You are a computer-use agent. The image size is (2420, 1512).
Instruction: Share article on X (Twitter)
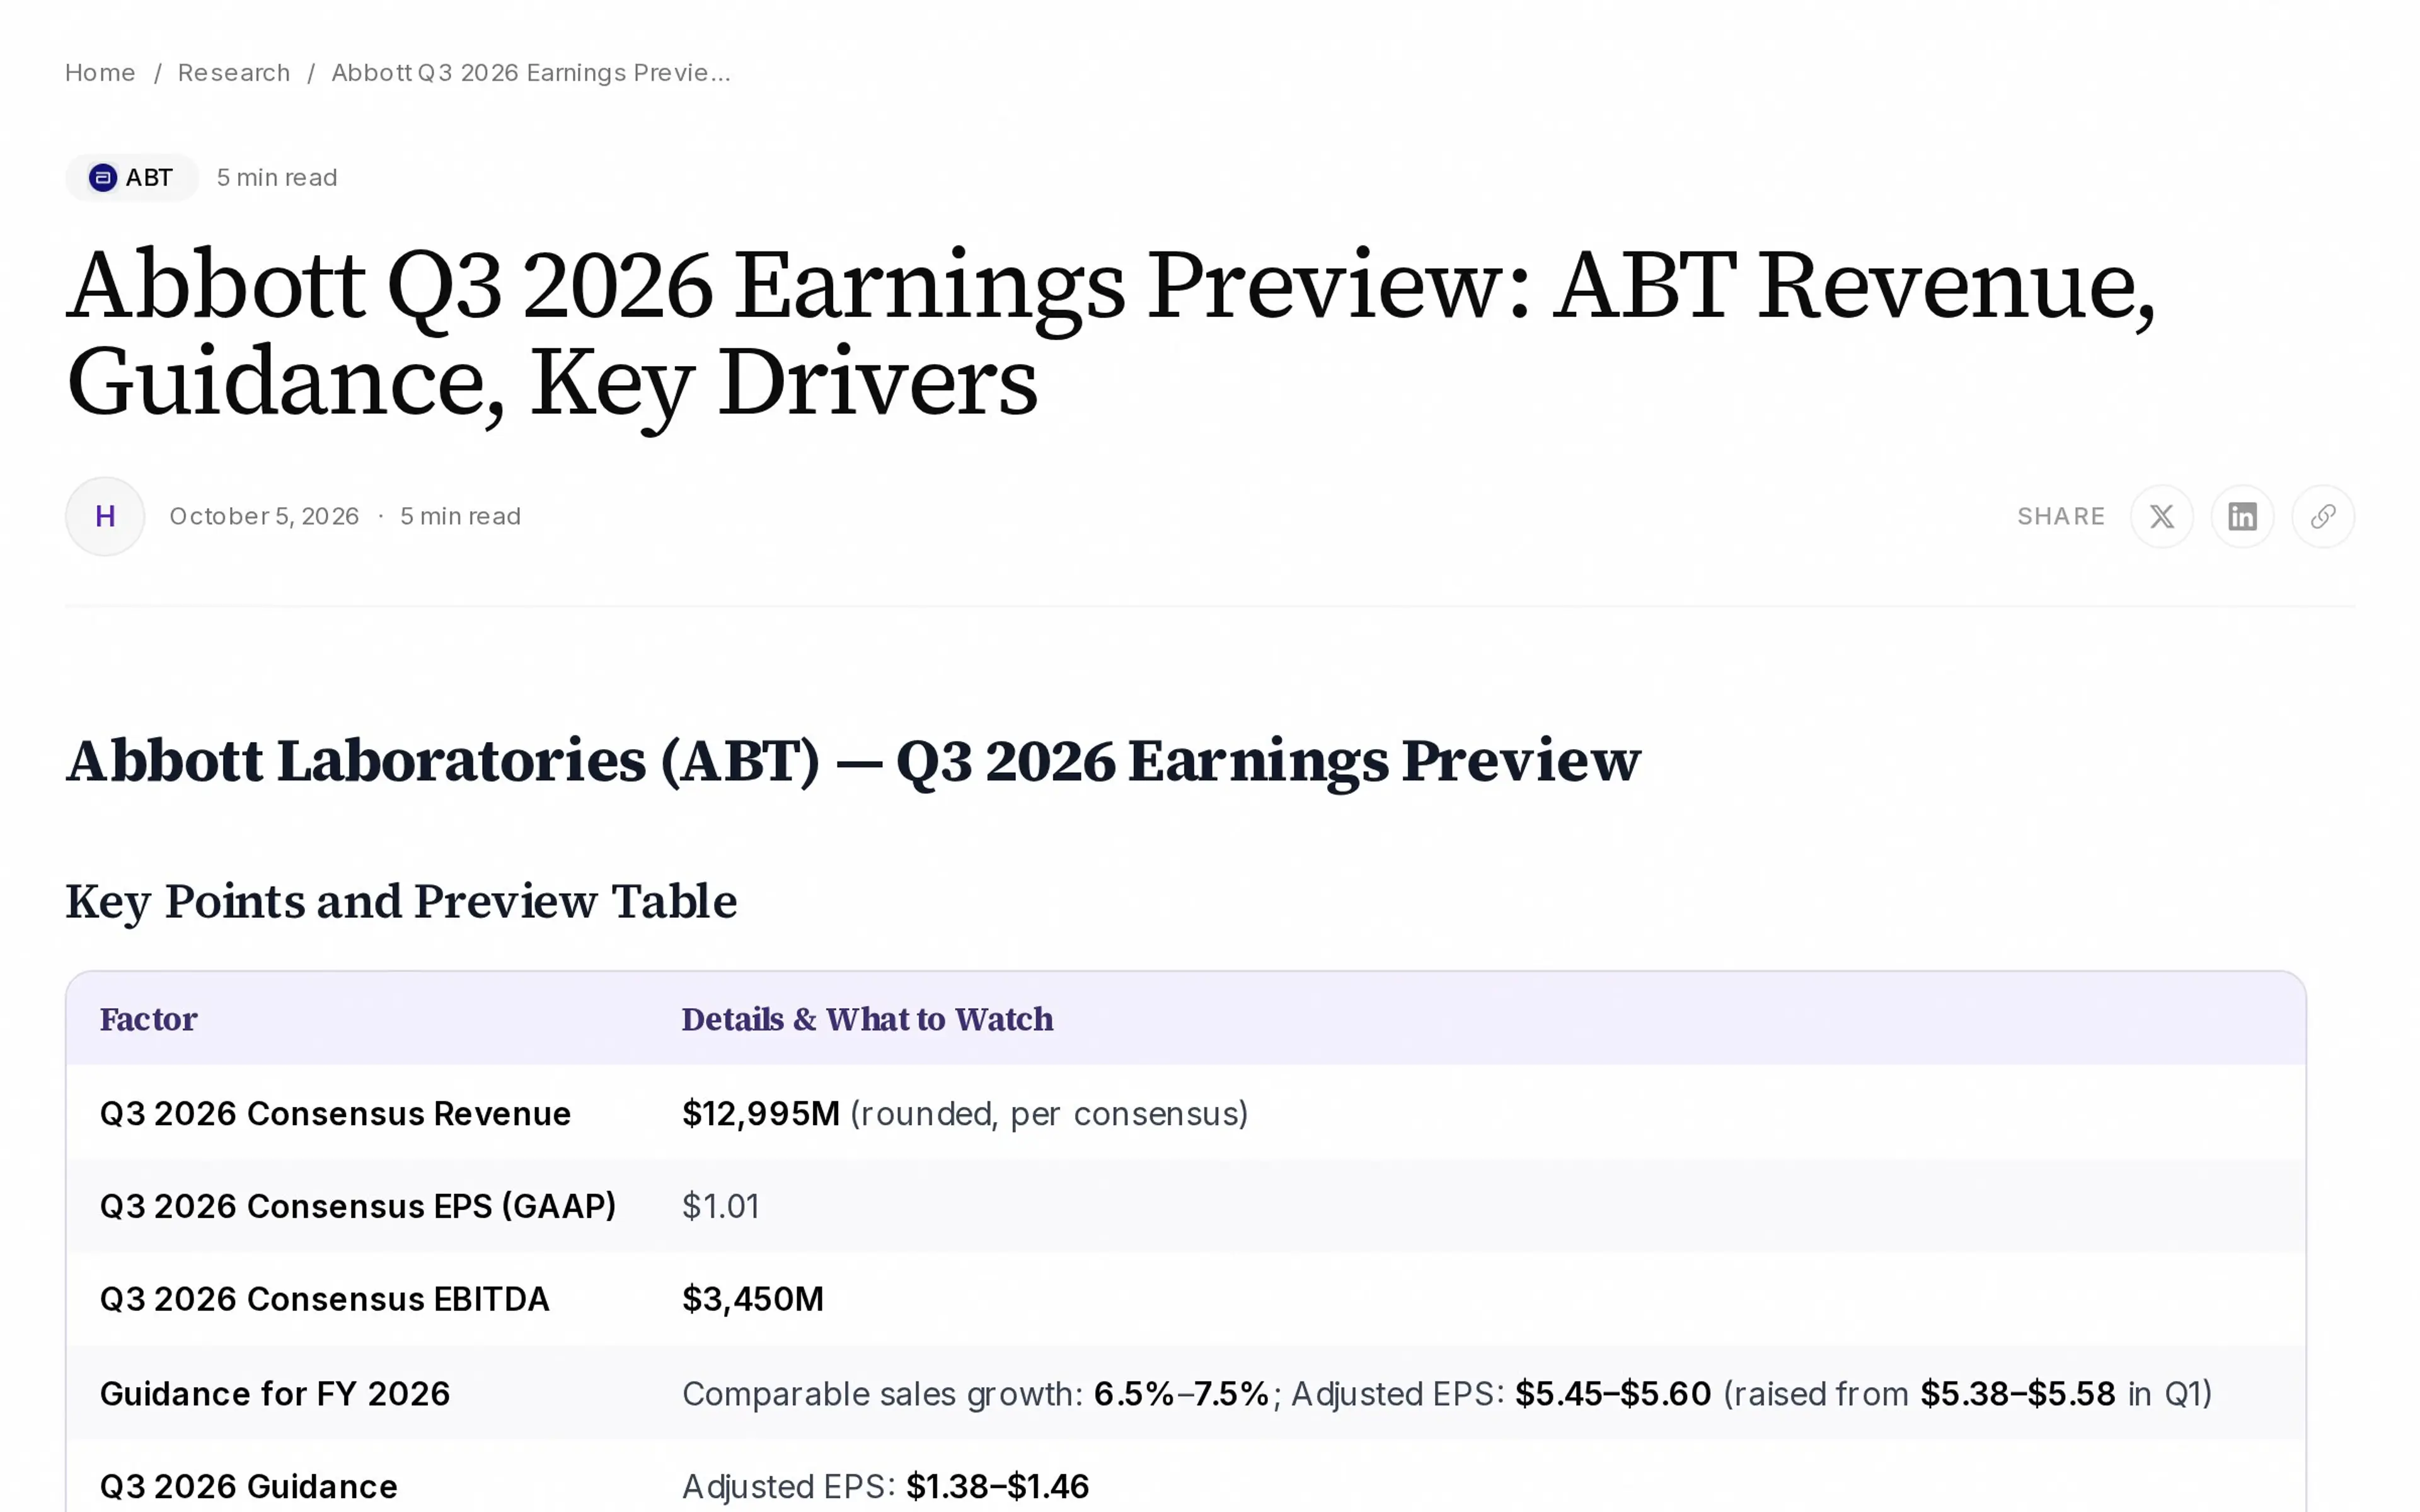[2161, 516]
